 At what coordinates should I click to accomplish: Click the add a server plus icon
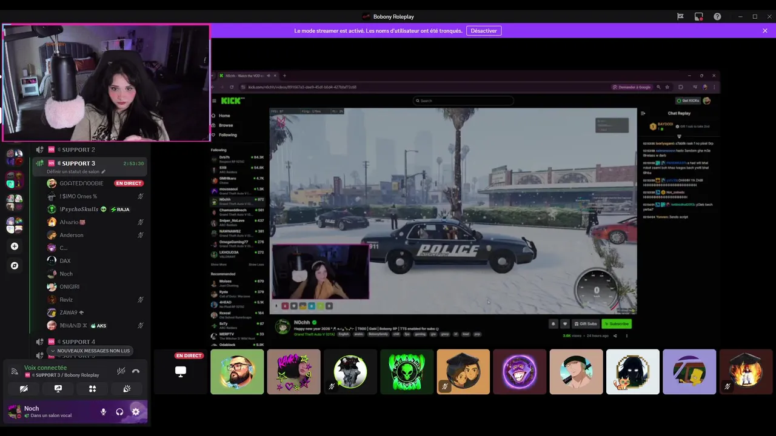click(x=15, y=246)
